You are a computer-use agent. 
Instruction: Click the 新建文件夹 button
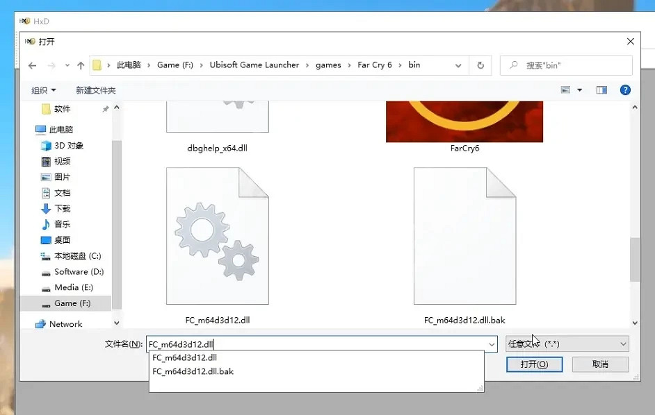coord(95,90)
